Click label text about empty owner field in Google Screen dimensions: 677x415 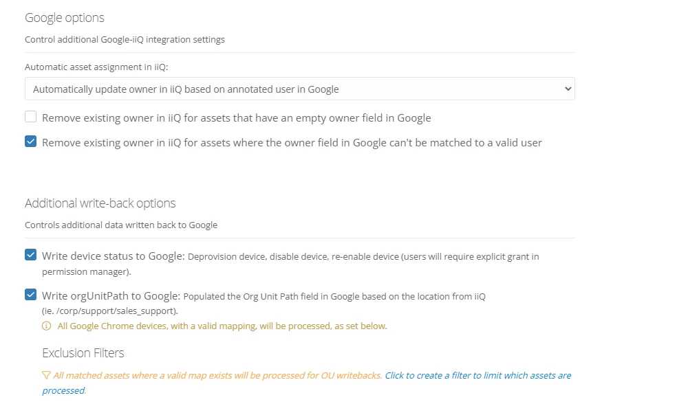point(236,118)
